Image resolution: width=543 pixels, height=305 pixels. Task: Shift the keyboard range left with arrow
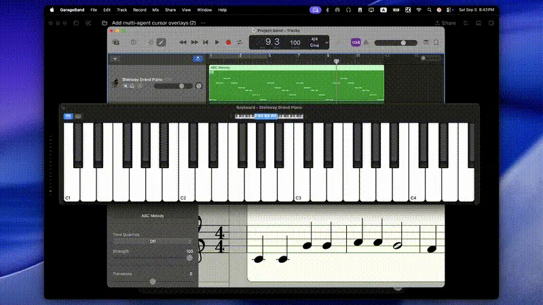(231, 117)
